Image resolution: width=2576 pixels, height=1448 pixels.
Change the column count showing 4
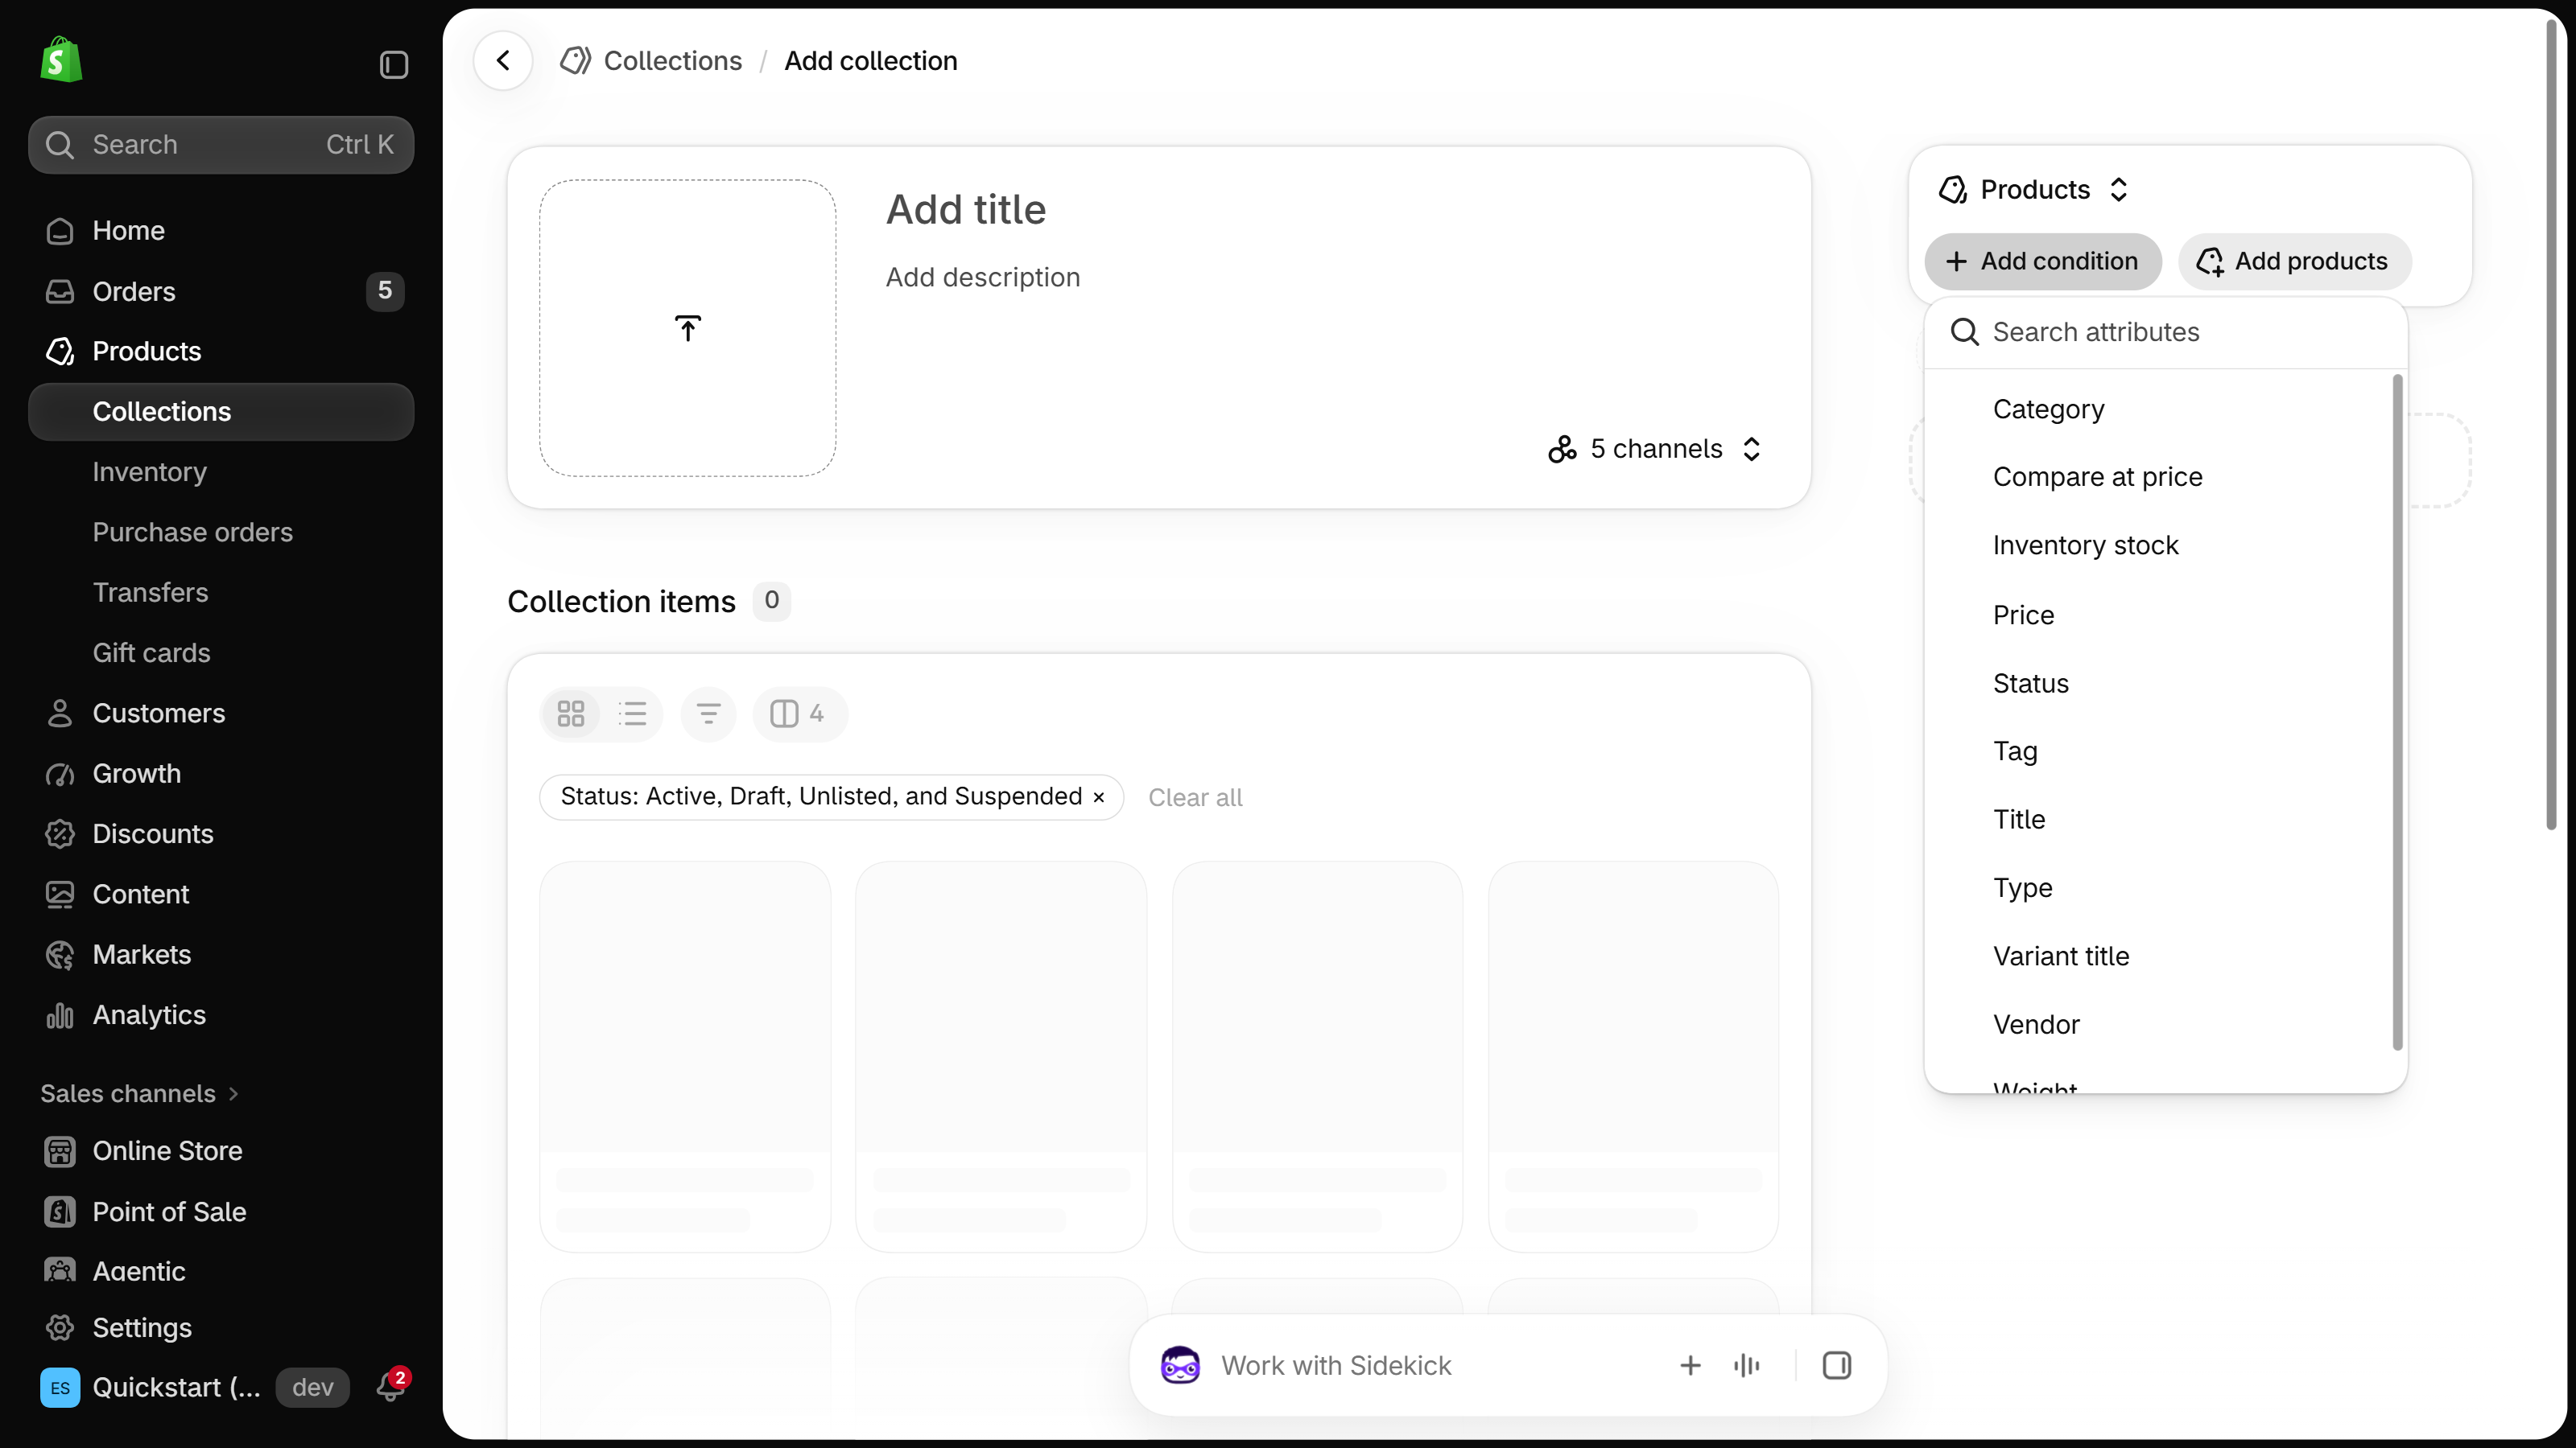[800, 714]
